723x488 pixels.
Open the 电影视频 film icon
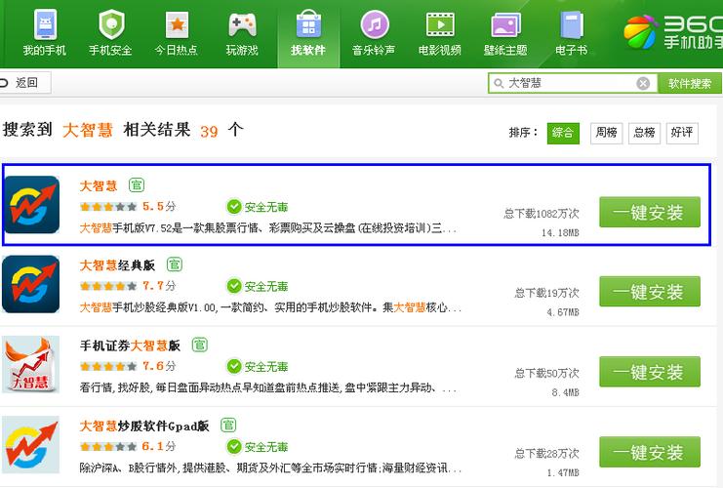[x=439, y=25]
